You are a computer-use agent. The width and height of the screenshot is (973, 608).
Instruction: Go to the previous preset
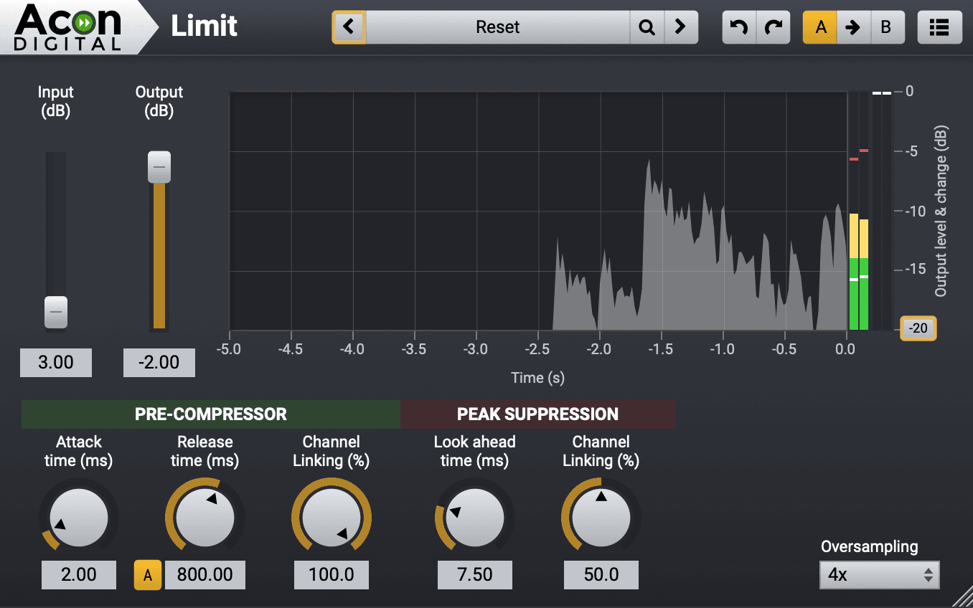pos(349,27)
